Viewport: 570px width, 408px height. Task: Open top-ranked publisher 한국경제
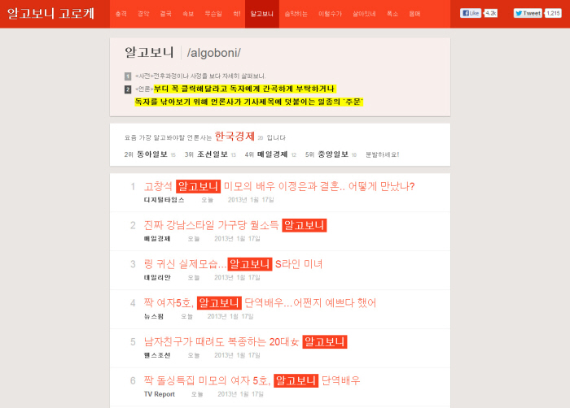pos(235,136)
